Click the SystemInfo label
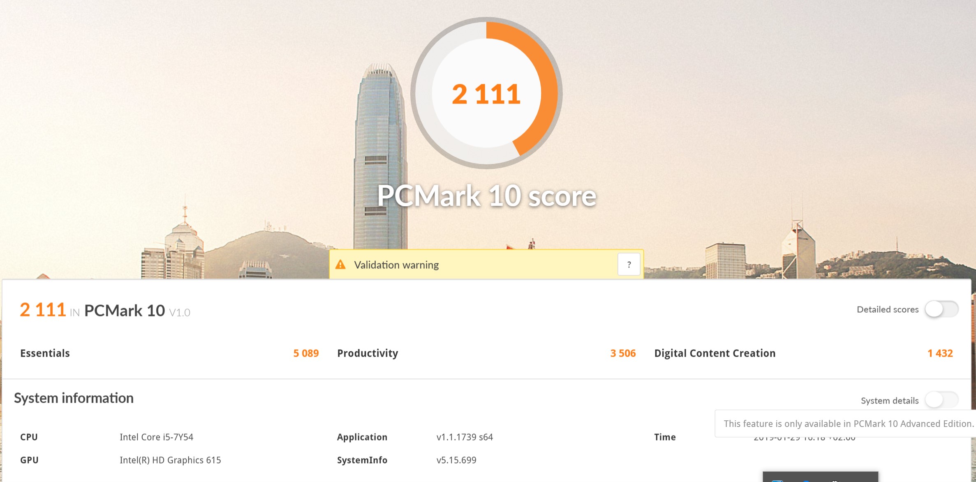This screenshot has width=976, height=482. click(x=362, y=460)
